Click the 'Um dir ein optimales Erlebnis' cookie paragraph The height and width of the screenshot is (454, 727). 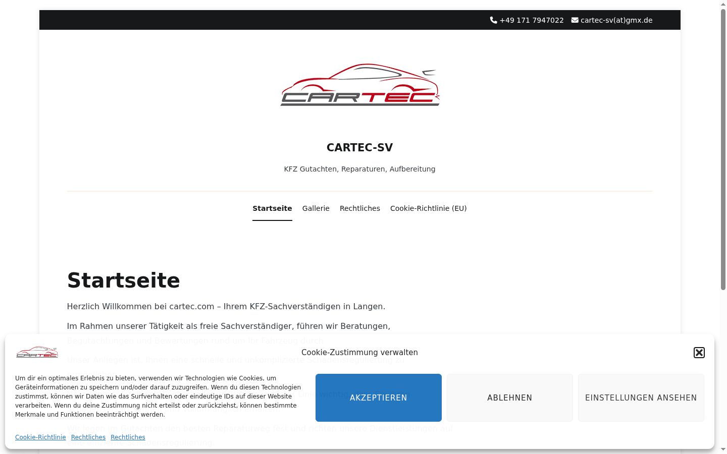158,396
